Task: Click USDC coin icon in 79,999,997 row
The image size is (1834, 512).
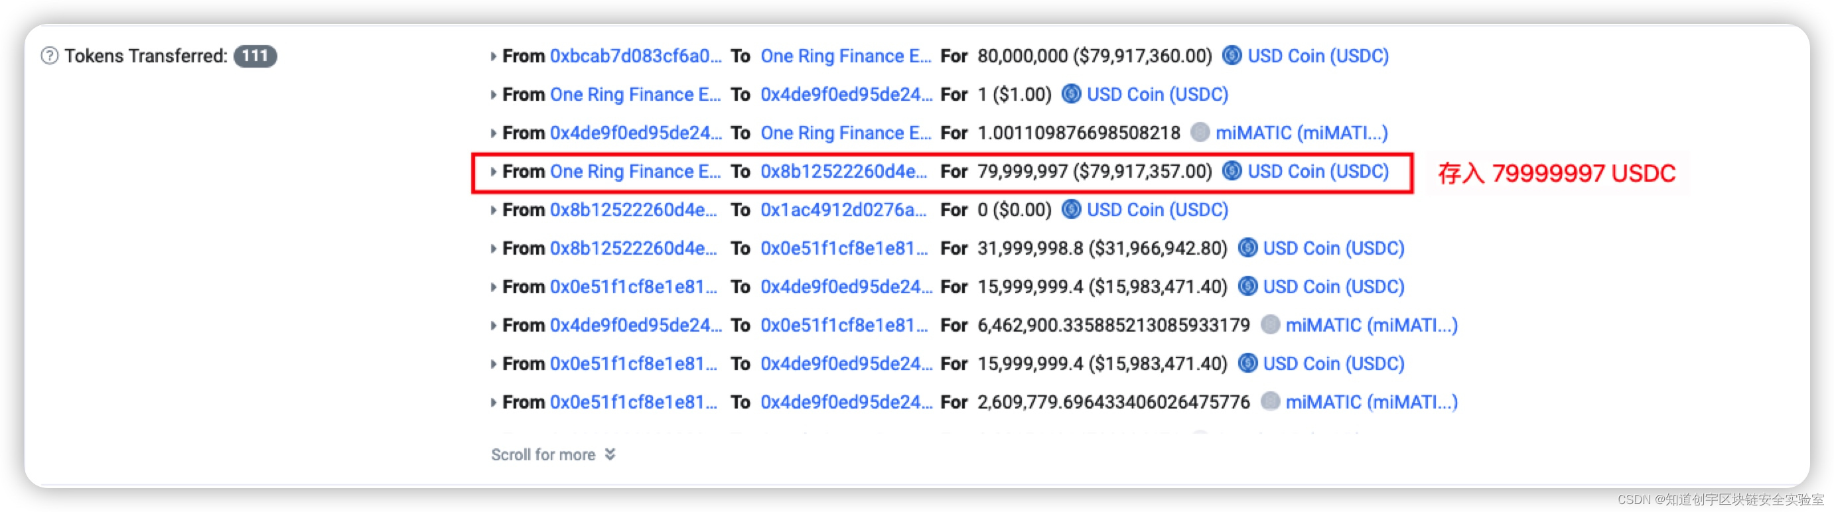Action: (x=1232, y=171)
